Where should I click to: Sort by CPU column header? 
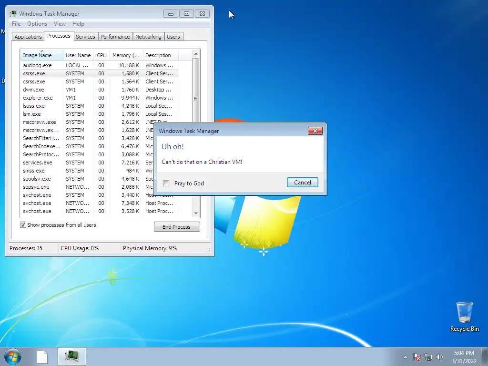point(102,55)
